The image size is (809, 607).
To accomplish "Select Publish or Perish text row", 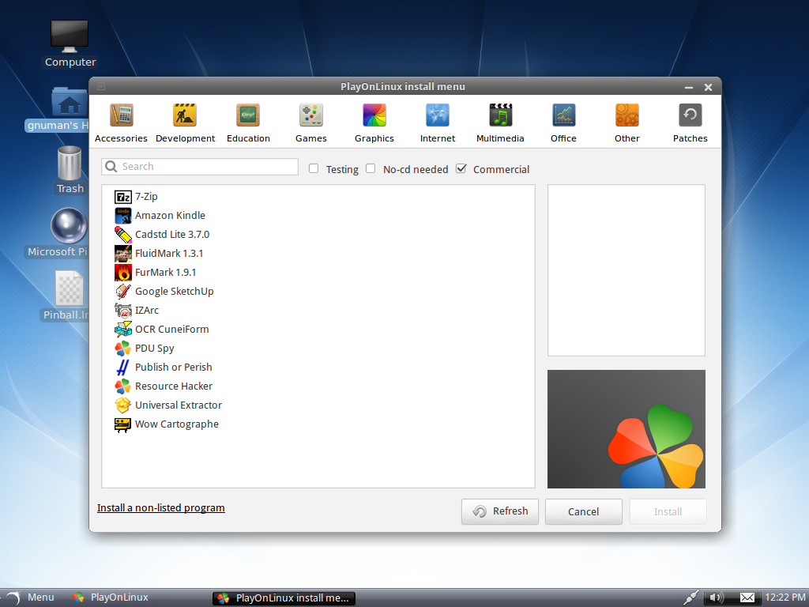I will pyautogui.click(x=173, y=368).
